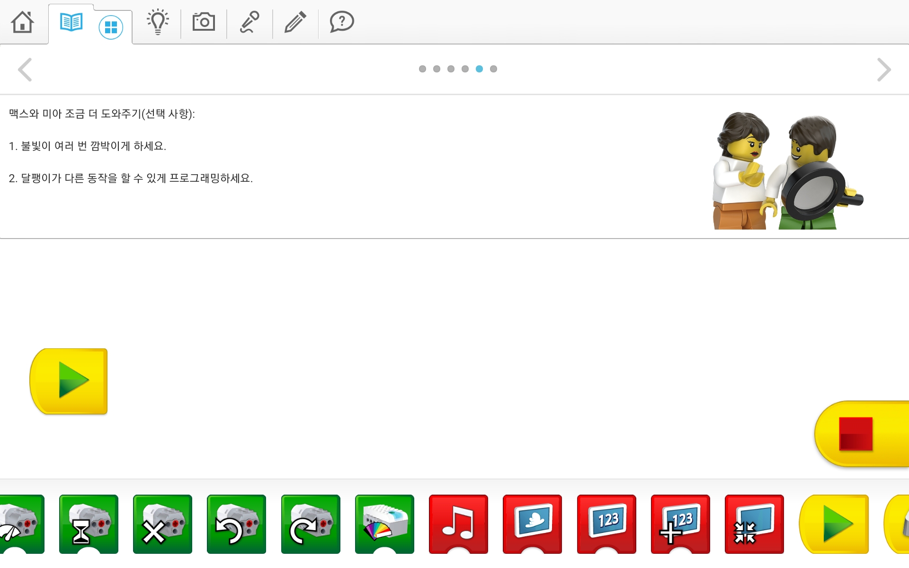Select the motor power block

(x=21, y=524)
